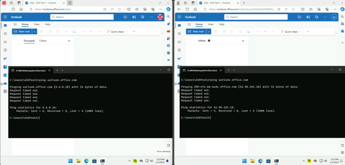
Task: Toggle Edge sidebar visibility in AVD Test 2
Action: point(342,145)
